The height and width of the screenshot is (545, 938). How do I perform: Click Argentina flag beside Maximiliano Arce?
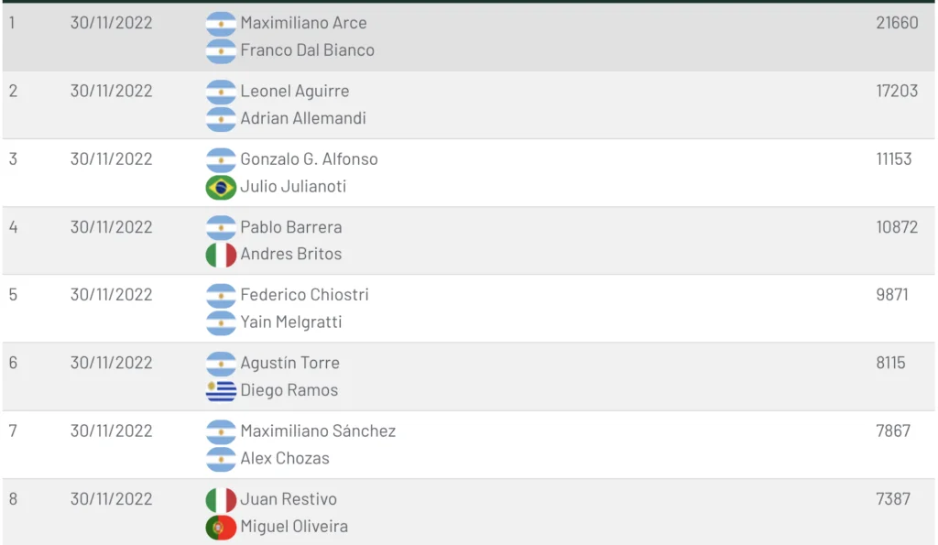coord(221,24)
